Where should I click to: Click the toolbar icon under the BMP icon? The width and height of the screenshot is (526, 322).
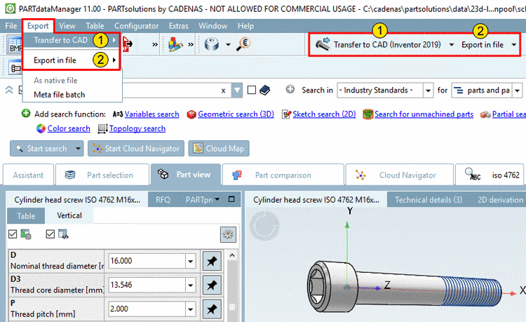click(x=15, y=67)
